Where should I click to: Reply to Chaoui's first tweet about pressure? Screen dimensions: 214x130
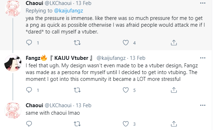[x=29, y=43]
